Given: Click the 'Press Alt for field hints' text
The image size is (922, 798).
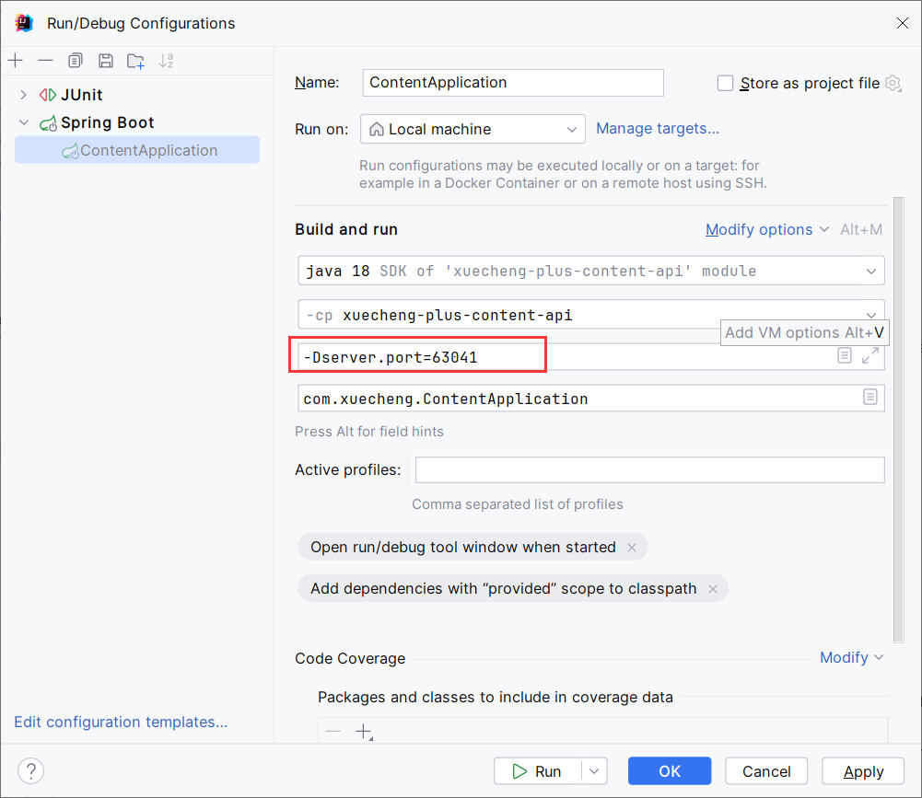Looking at the screenshot, I should [x=369, y=432].
